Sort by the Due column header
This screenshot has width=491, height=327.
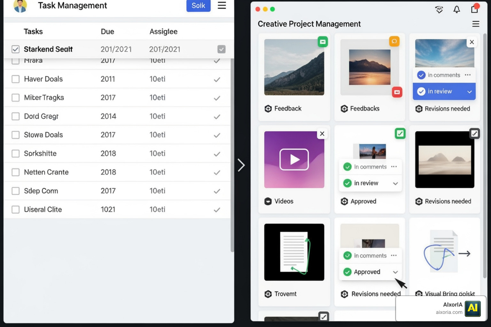click(107, 32)
